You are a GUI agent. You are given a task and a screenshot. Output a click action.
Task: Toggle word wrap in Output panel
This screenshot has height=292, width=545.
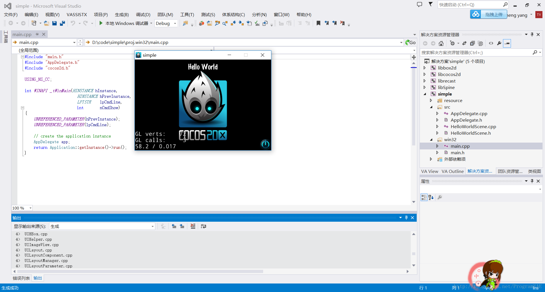[204, 226]
